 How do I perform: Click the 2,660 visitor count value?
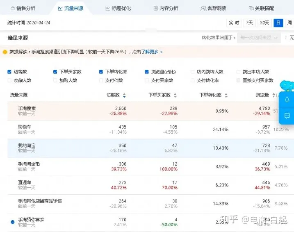click(121, 109)
